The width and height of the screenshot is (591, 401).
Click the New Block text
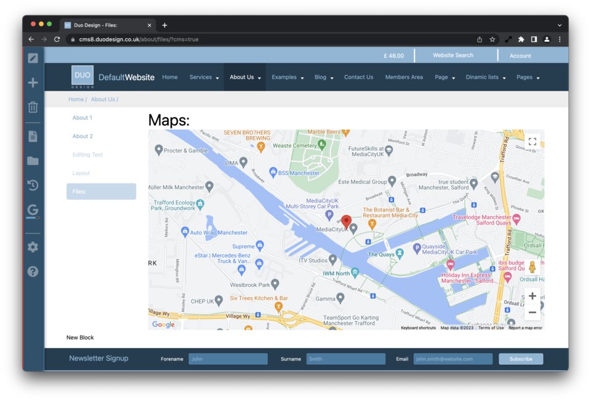click(x=80, y=338)
